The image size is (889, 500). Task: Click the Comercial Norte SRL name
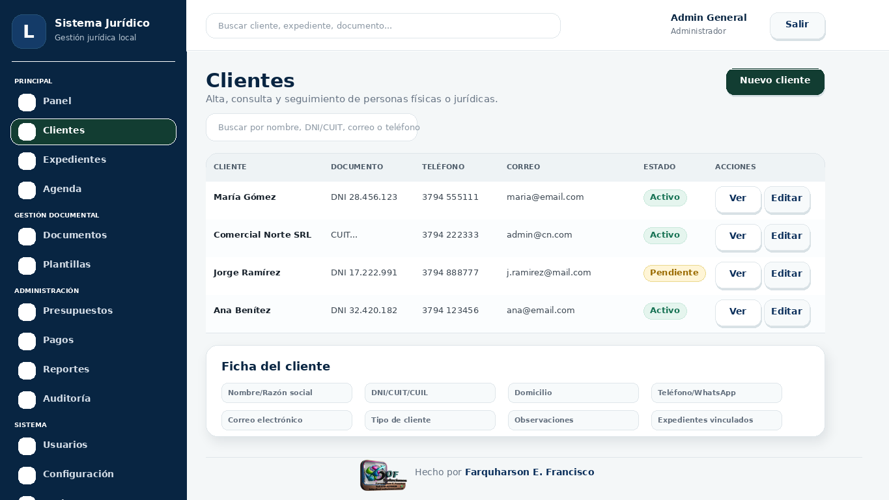pos(262,235)
